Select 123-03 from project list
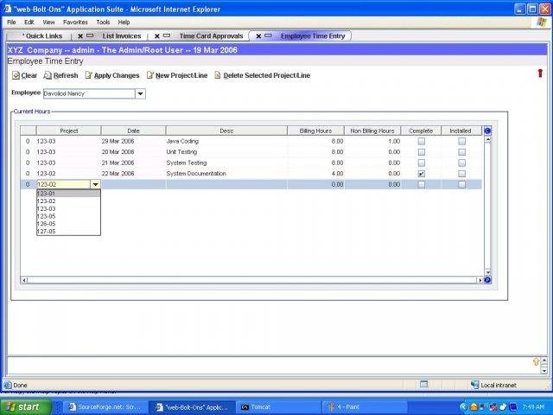 point(68,208)
